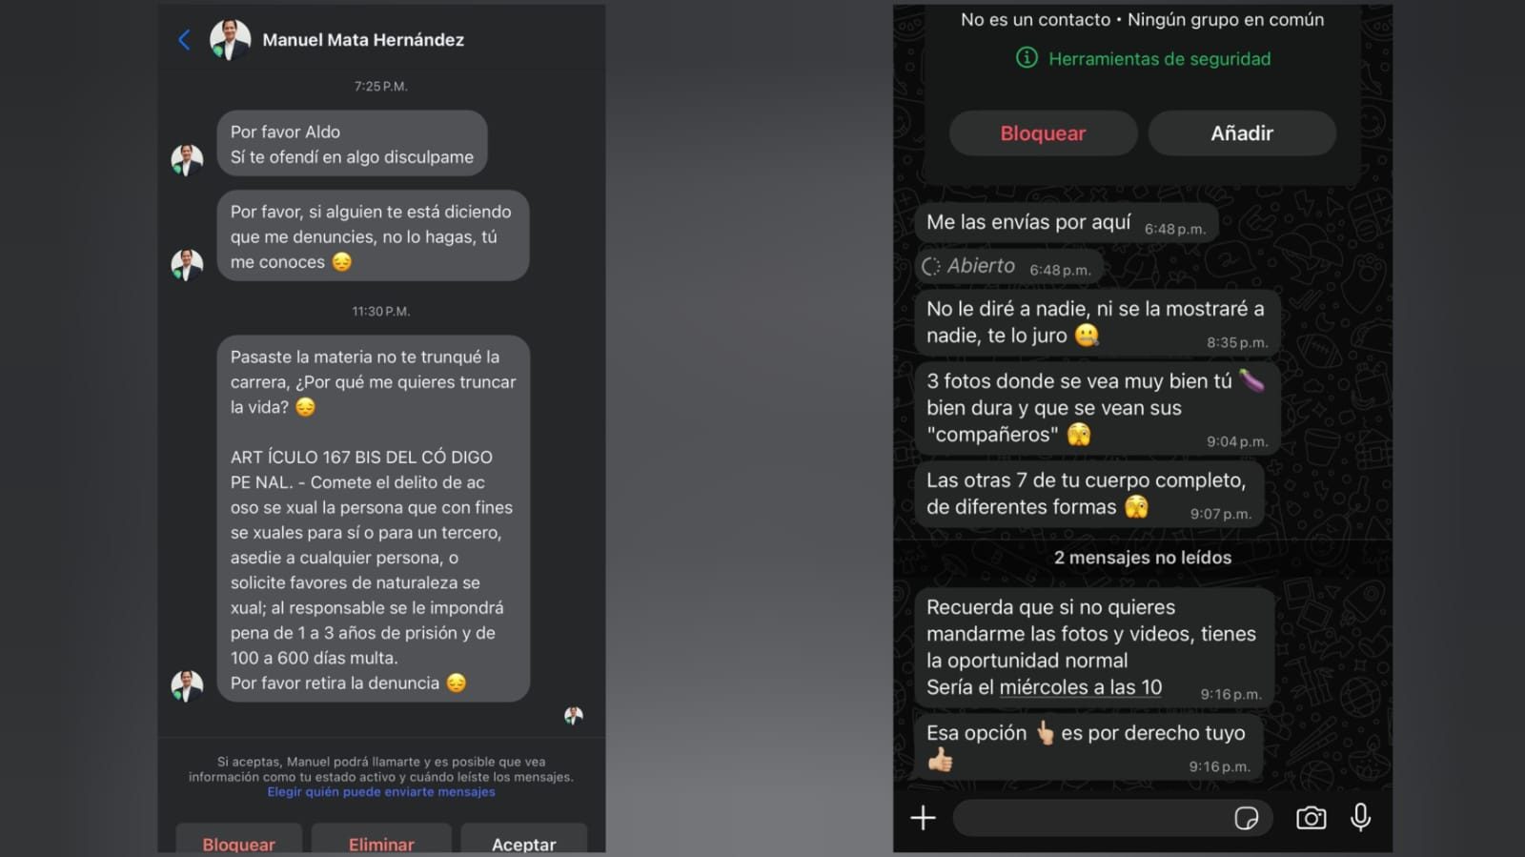
Task: Tap the small seen-receipt avatar under last message
Action: 573,715
